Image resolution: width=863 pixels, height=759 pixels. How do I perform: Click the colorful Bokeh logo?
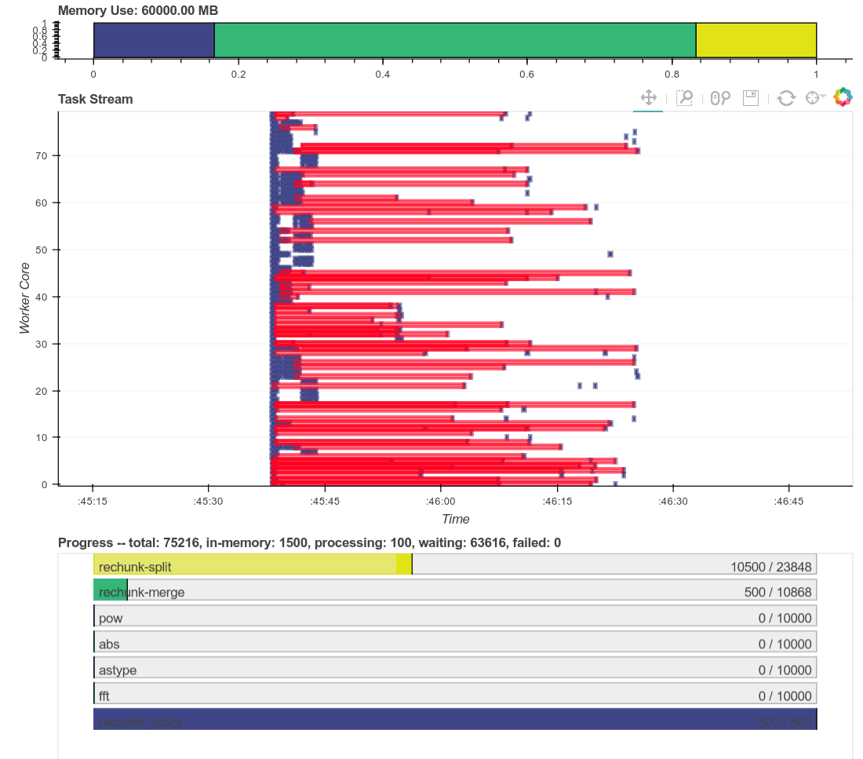[x=843, y=97]
